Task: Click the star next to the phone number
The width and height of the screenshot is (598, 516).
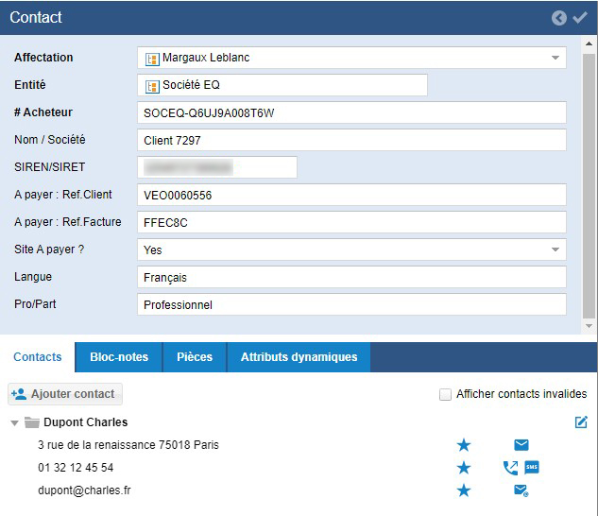Action: point(464,468)
